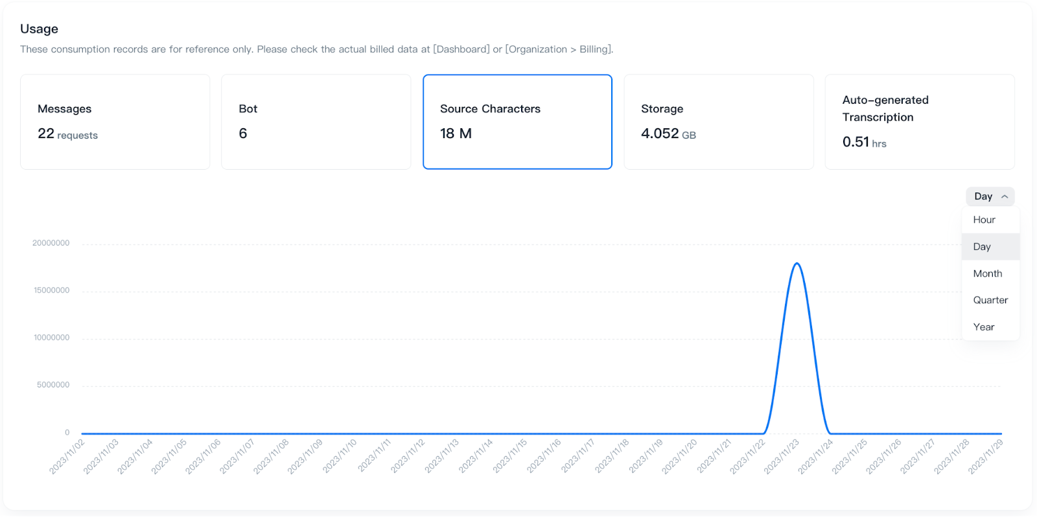Select Month time granularity

[987, 274]
